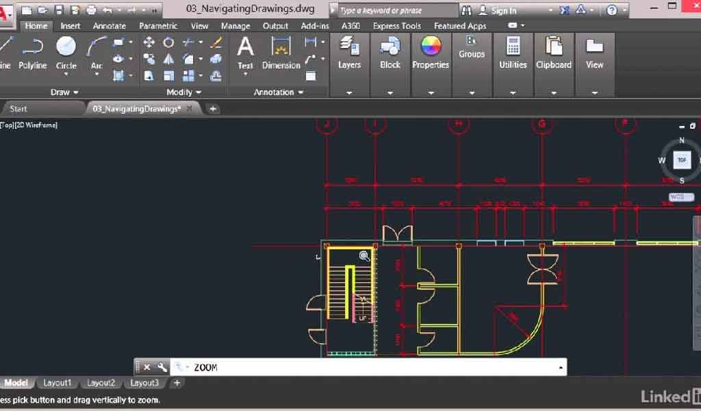701x411 pixels.
Task: Click the Stretch tool in the Modify panel
Action: click(149, 75)
